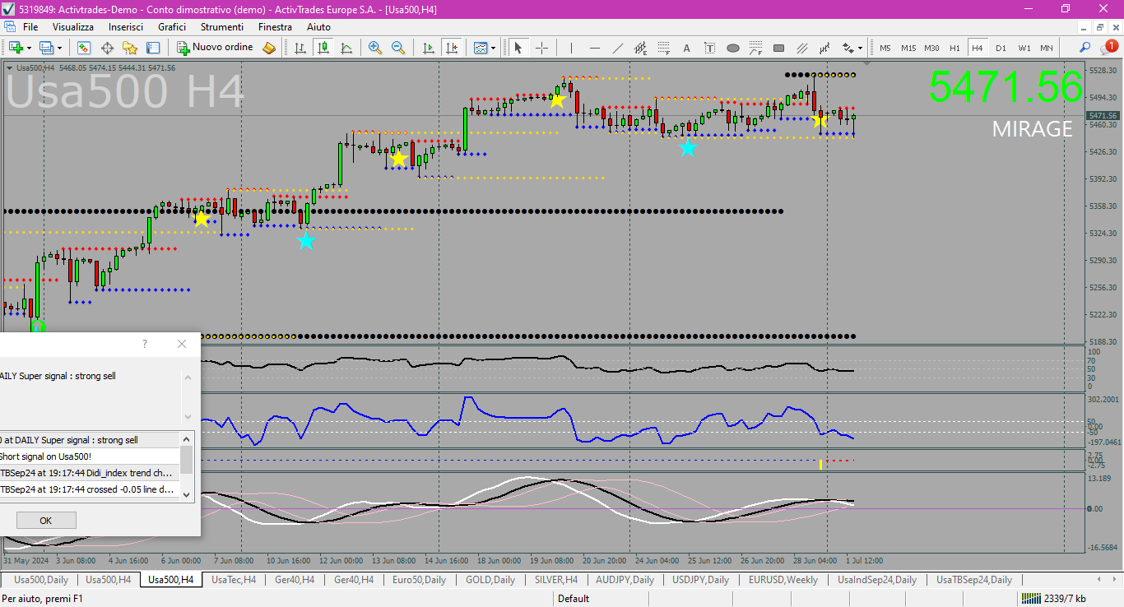Switch timeframe to M15
1124x607 pixels.
pos(908,48)
